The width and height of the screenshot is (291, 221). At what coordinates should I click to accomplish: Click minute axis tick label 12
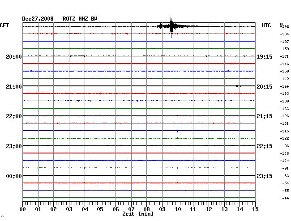coord(209,209)
